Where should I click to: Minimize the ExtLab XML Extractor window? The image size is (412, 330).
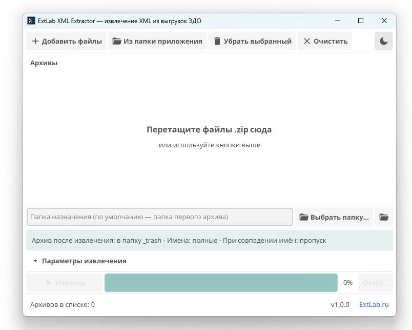click(x=338, y=21)
